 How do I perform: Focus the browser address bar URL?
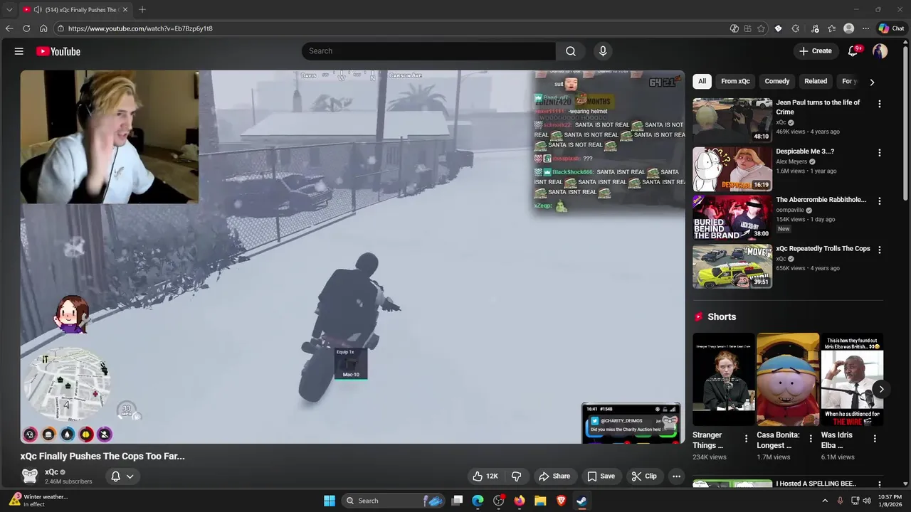point(140,28)
